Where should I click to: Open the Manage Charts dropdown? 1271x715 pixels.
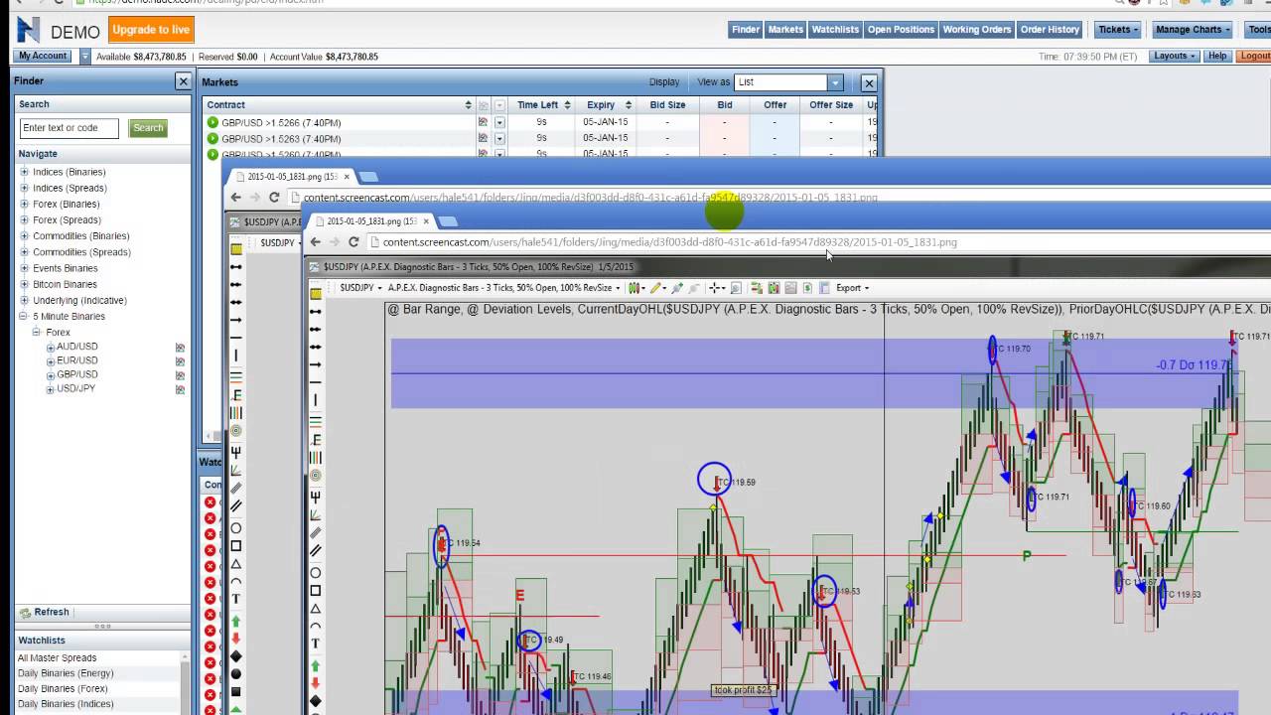pyautogui.click(x=1193, y=30)
